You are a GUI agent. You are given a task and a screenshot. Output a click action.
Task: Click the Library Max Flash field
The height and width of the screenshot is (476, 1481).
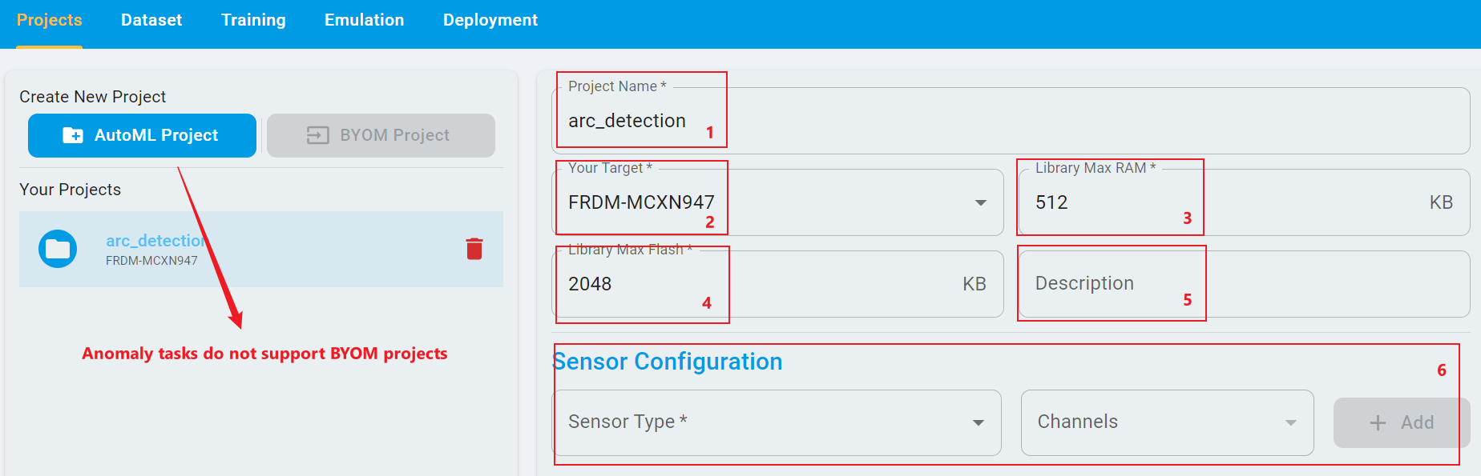click(x=761, y=284)
